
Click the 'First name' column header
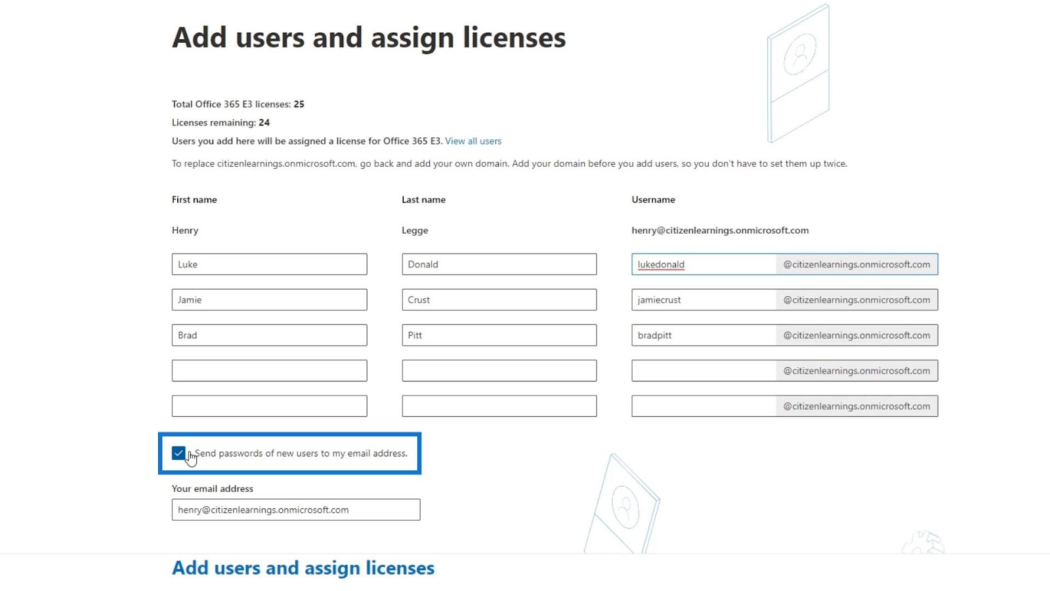point(194,200)
